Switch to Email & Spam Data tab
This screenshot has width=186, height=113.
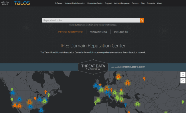121,32
